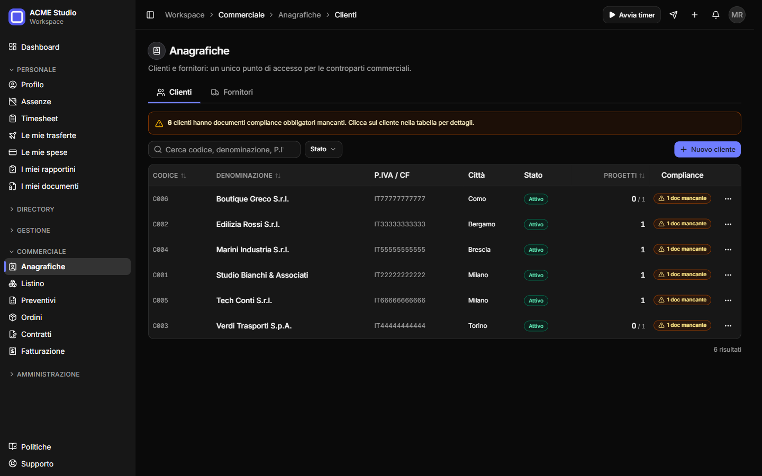Open three-dot menu for Verdi Trasporti S.p.A.
Screen dimensions: 762x476
point(728,326)
